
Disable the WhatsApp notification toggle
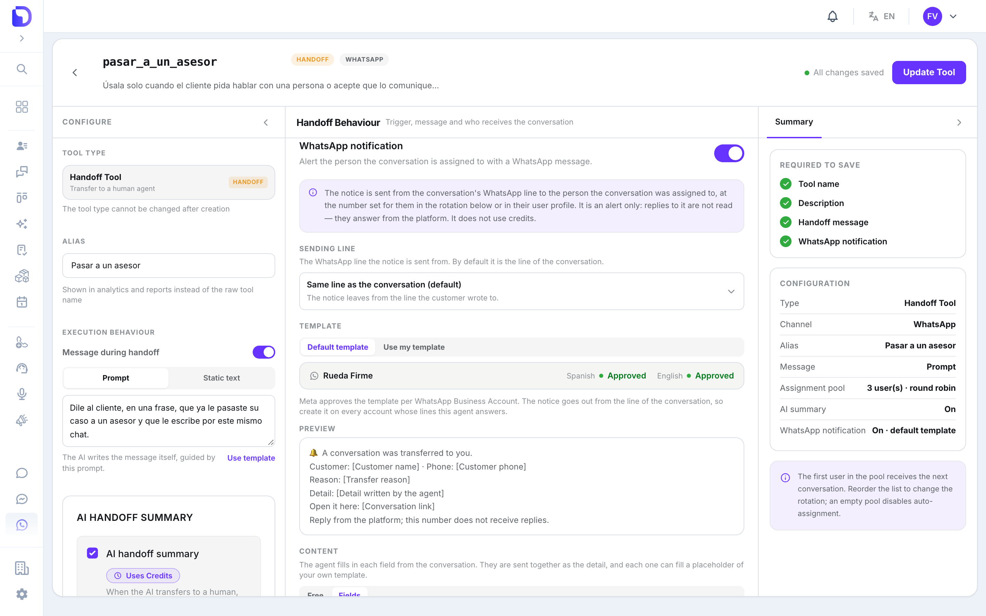[x=729, y=154]
